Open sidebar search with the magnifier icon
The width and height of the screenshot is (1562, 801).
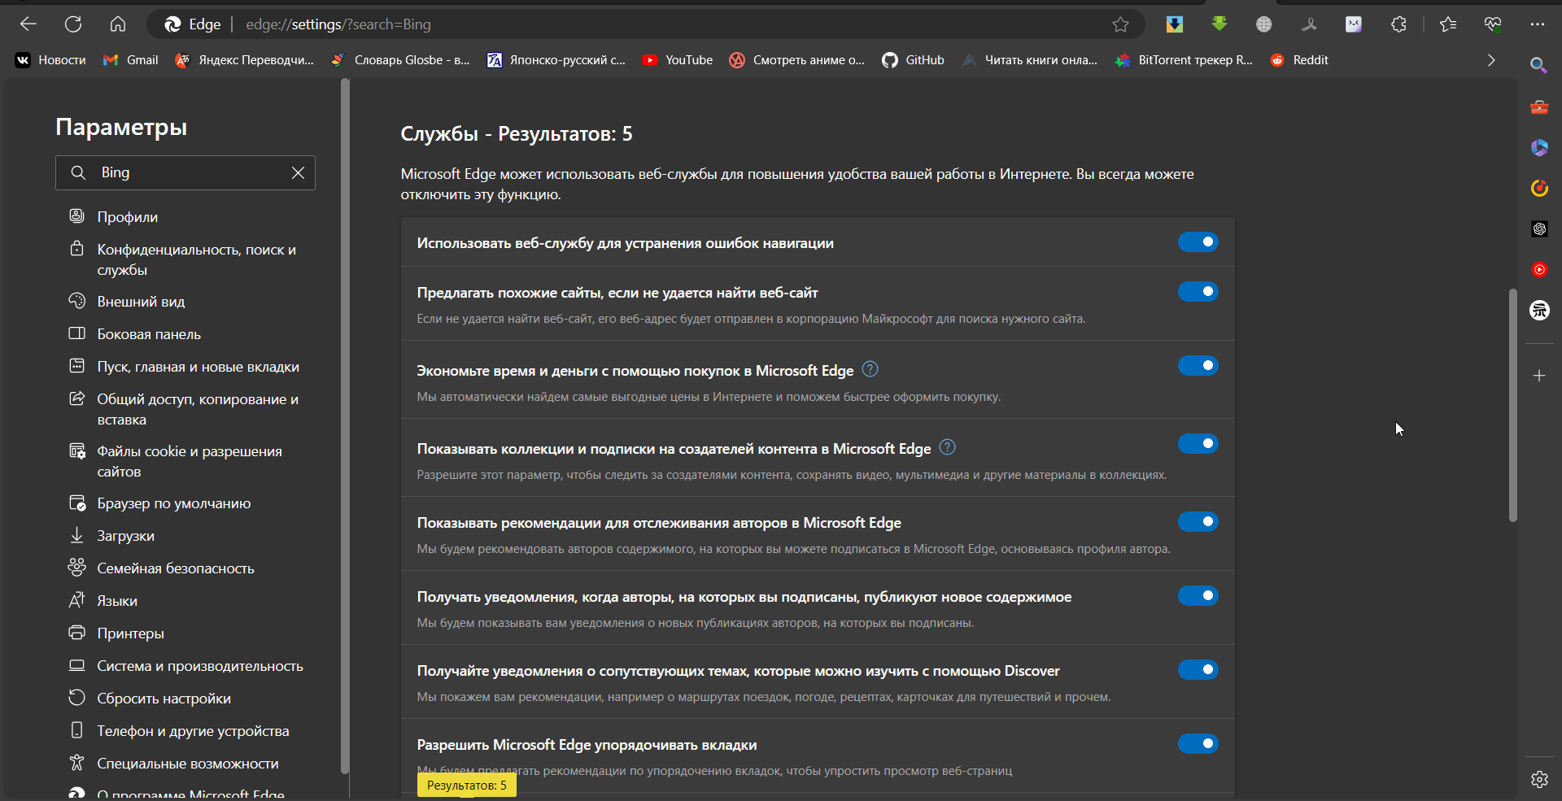click(x=1538, y=65)
